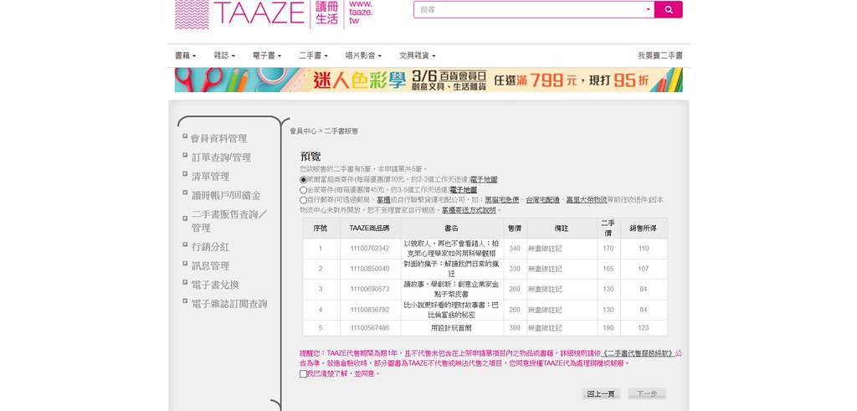Open the 我要賣二手書 link

660,56
